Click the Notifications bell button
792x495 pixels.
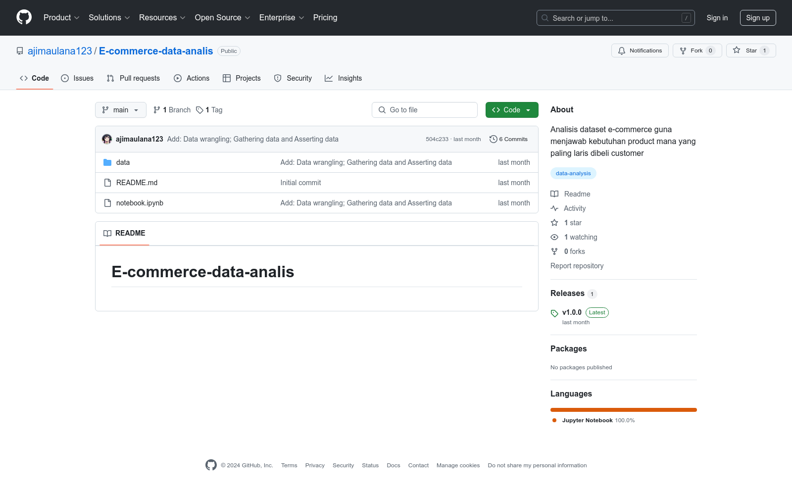(x=640, y=50)
